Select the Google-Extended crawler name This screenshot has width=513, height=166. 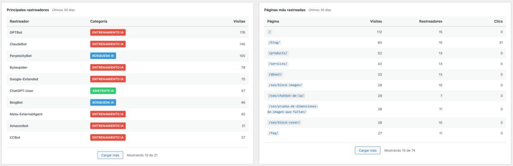tap(24, 79)
